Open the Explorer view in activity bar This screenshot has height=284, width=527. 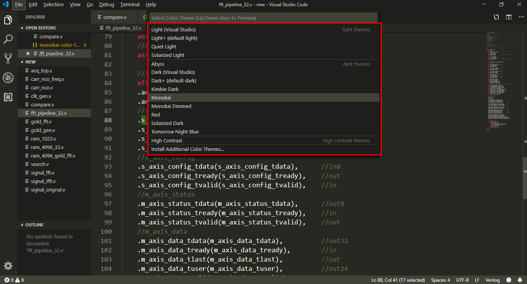click(x=8, y=20)
